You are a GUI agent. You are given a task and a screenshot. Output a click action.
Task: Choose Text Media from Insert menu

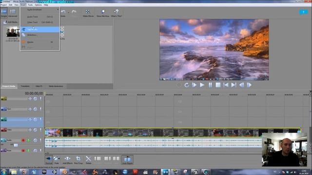click(40, 29)
